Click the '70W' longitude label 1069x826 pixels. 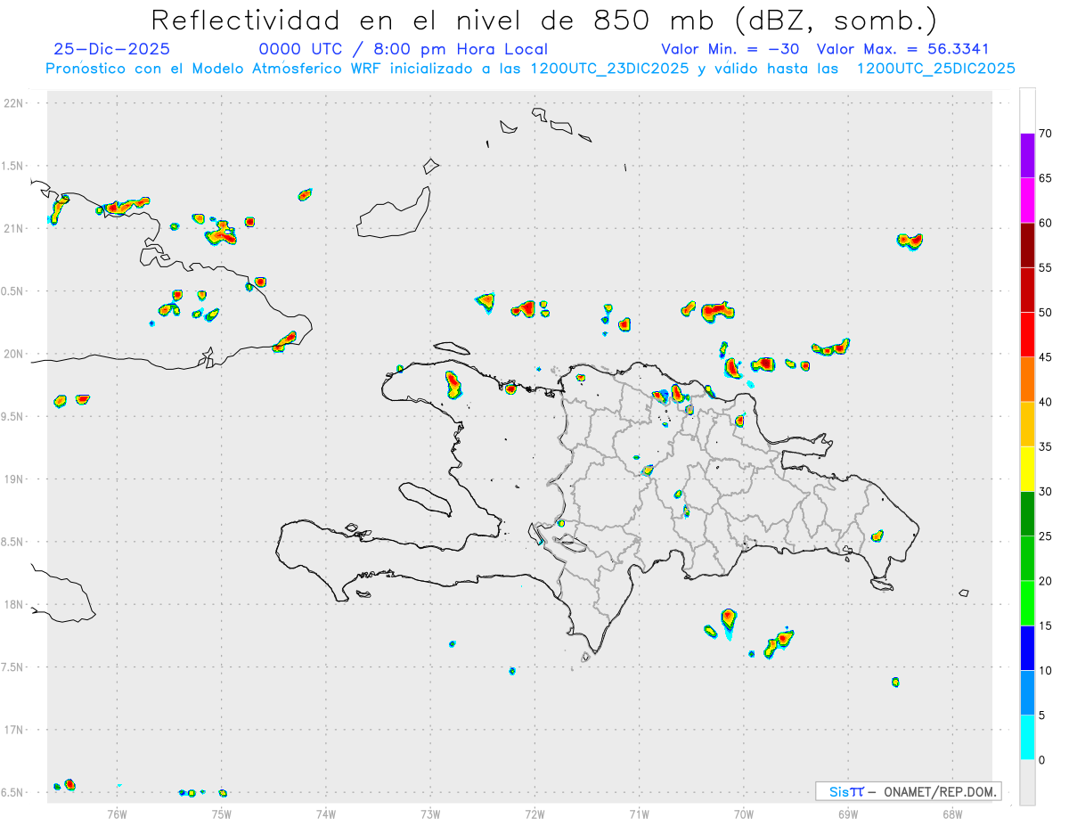[744, 814]
